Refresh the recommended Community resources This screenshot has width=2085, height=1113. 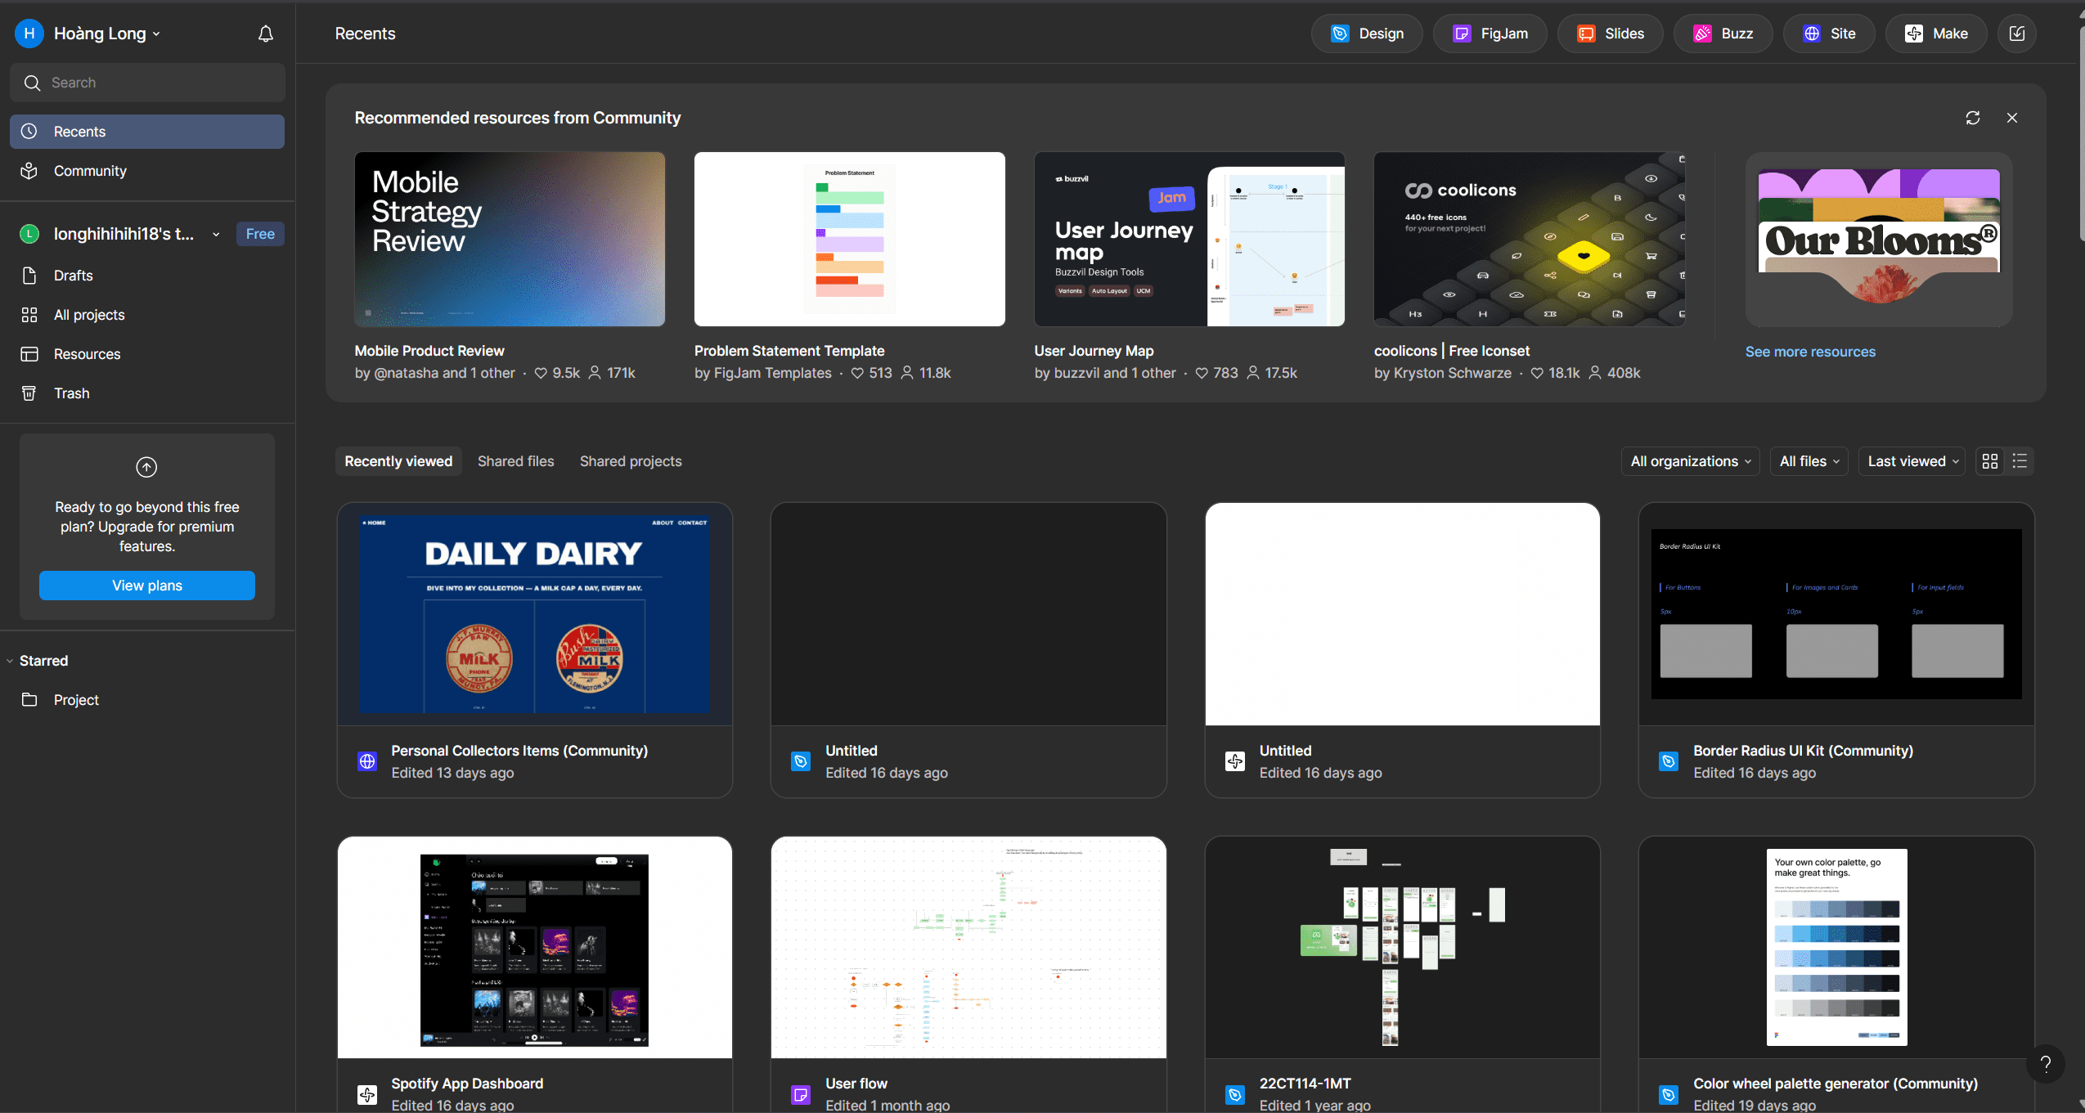pyautogui.click(x=1972, y=118)
